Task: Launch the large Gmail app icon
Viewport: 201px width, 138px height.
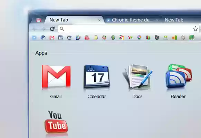Action: click(x=56, y=77)
